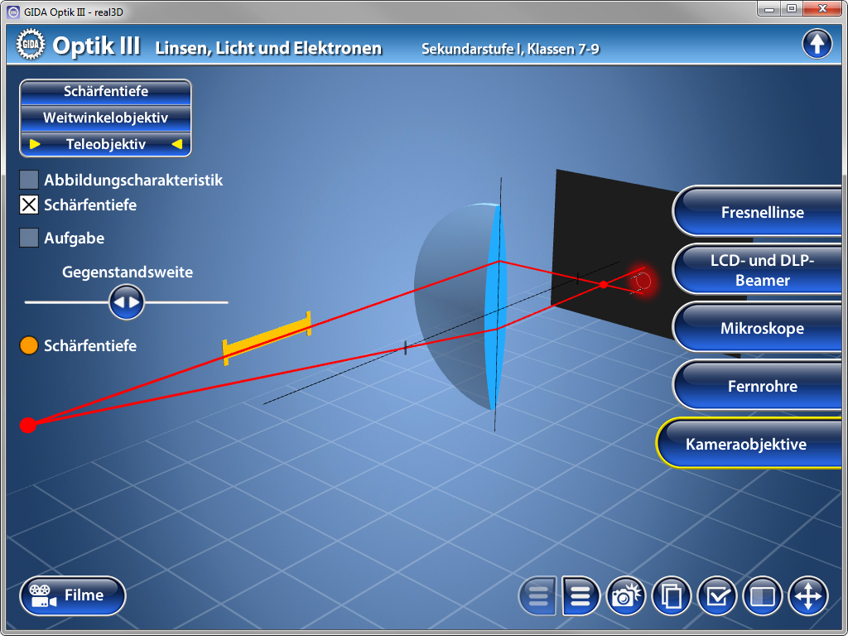The width and height of the screenshot is (848, 636).
Task: Click the camera screenshot icon
Action: 626,595
